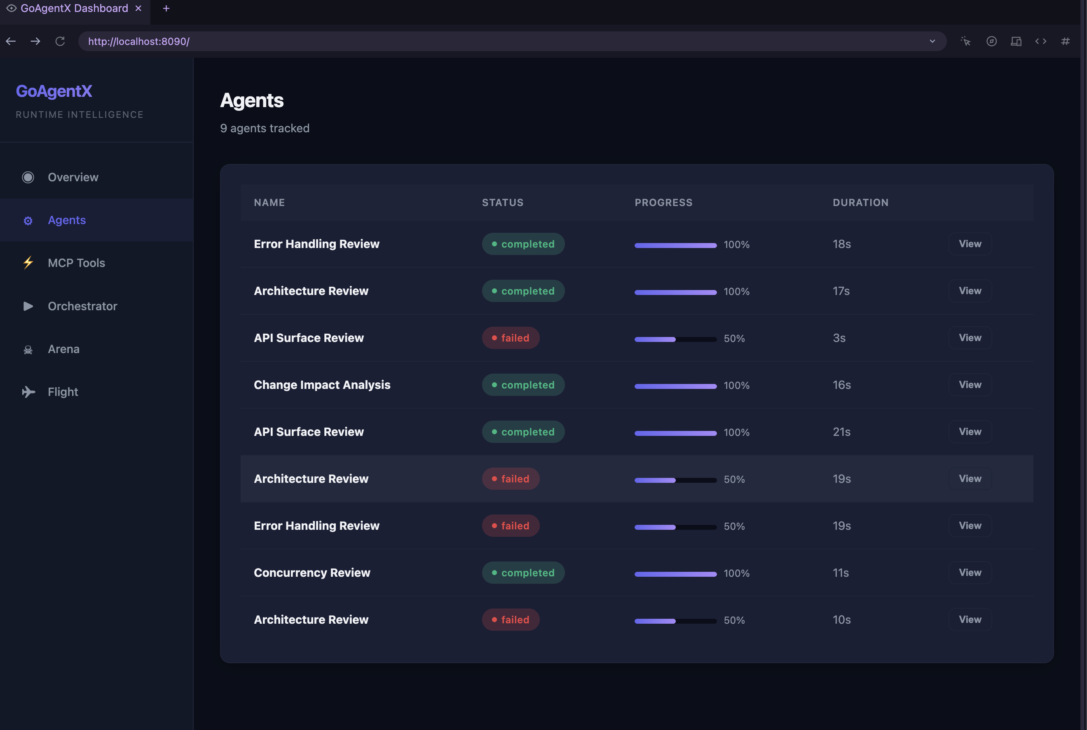Viewport: 1087px width, 730px height.
Task: Toggle the responsive device view icon
Action: click(x=1016, y=42)
